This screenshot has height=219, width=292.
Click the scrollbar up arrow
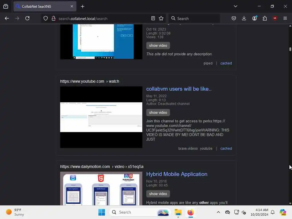click(290, 26)
